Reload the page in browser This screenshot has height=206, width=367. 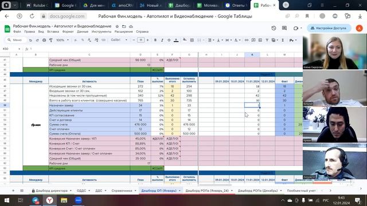pyautogui.click(x=32, y=16)
